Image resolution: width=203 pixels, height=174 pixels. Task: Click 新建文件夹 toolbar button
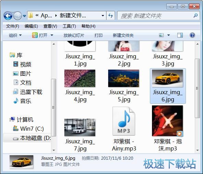pyautogui.click(x=123, y=35)
